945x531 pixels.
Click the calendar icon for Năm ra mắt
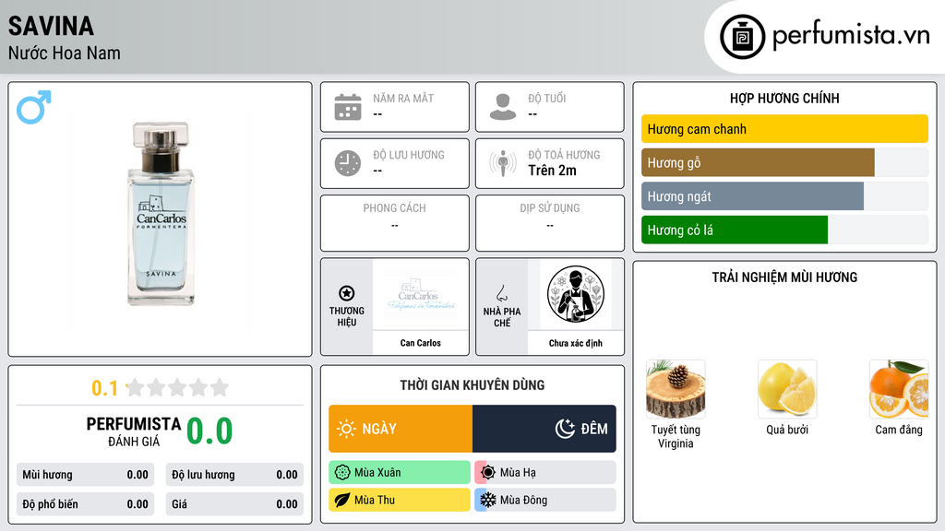click(348, 107)
